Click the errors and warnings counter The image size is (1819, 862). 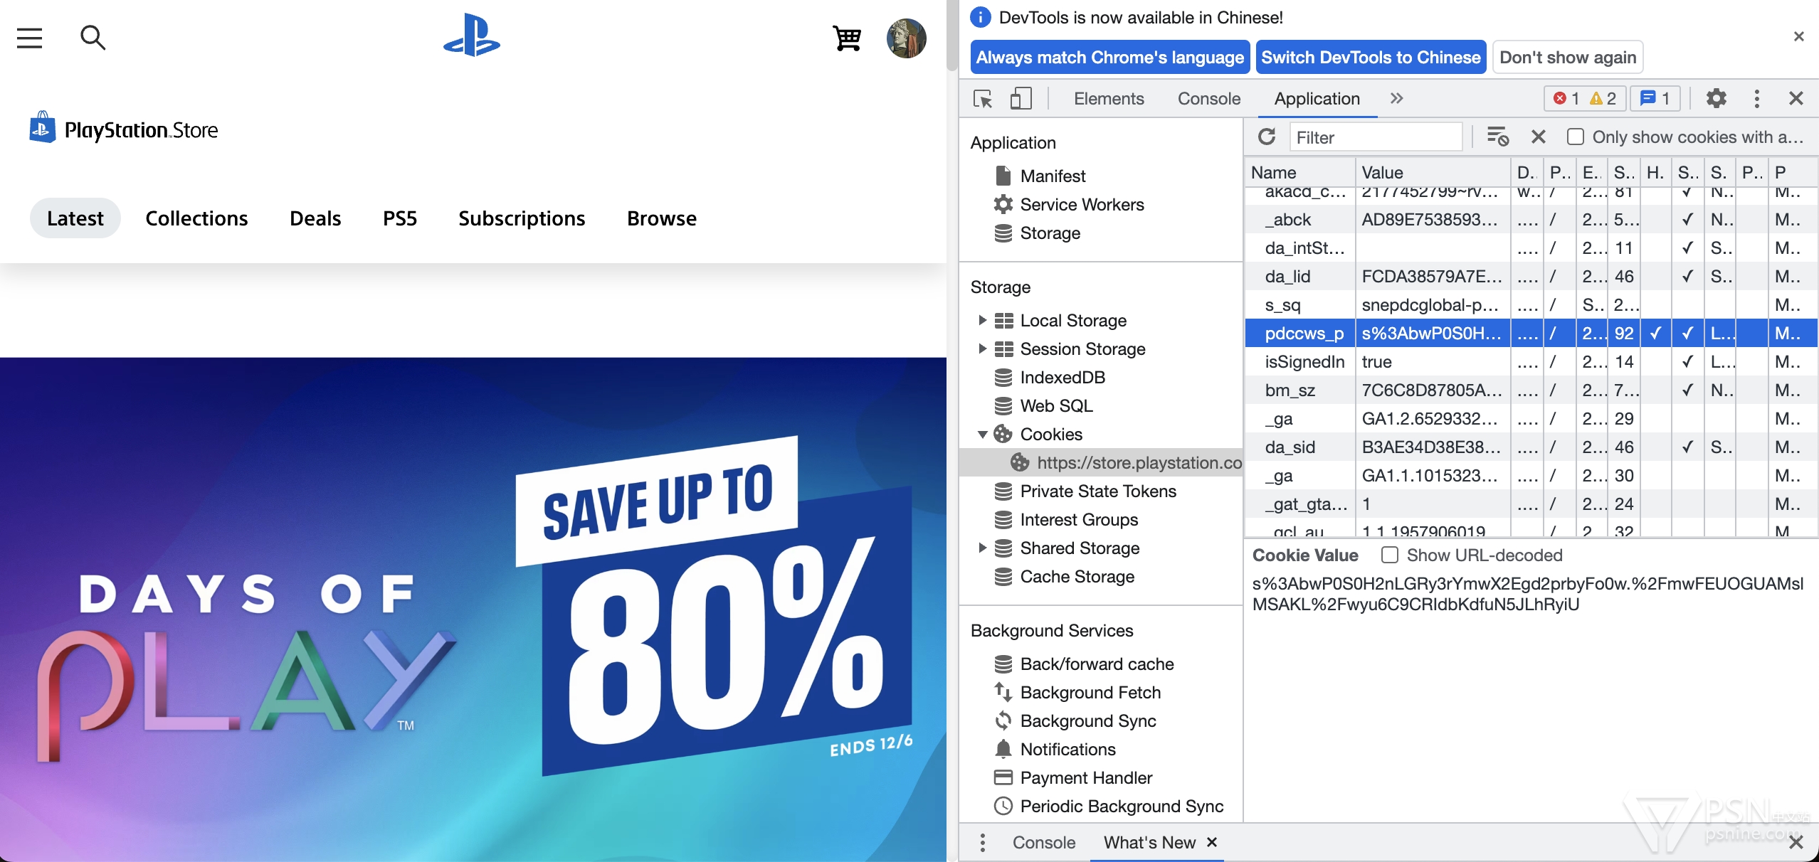pos(1585,98)
